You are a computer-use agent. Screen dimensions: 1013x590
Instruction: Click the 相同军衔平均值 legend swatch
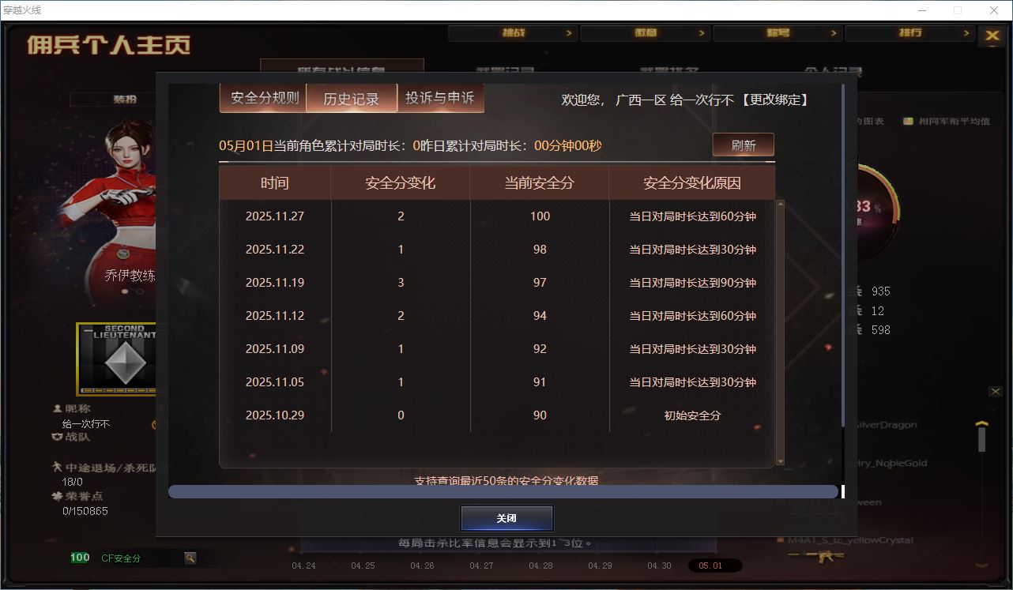pyautogui.click(x=909, y=122)
